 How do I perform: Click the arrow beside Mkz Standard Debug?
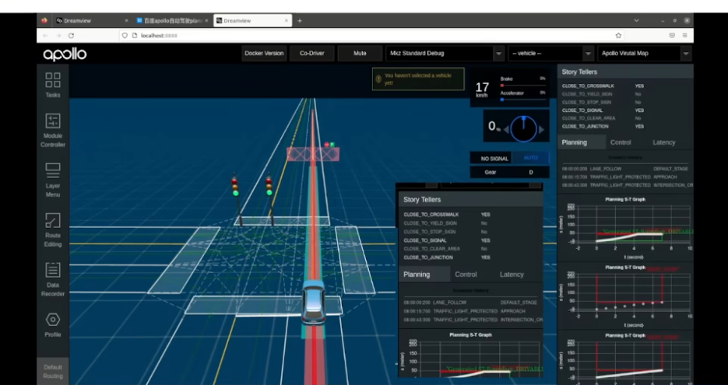498,54
